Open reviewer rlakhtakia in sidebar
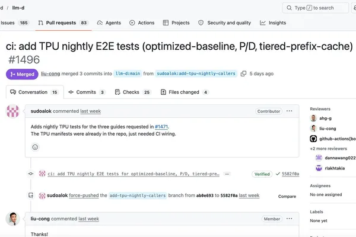 pos(335,168)
